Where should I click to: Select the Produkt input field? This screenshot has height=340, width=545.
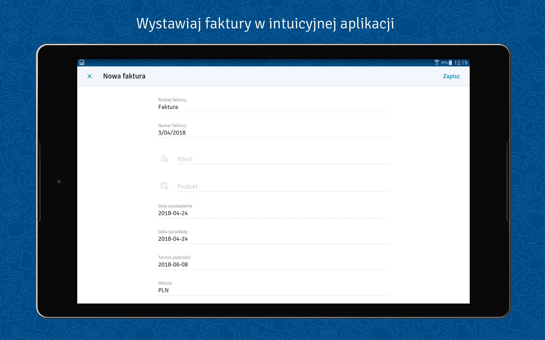(283, 186)
